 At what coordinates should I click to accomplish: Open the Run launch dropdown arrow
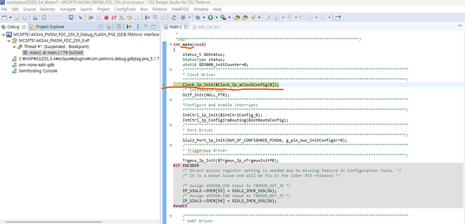click(216, 18)
